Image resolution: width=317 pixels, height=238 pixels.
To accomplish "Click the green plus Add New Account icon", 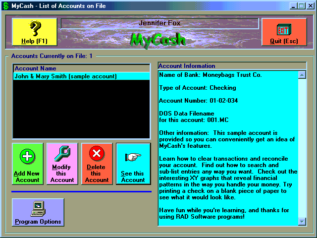I will pos(28,156).
